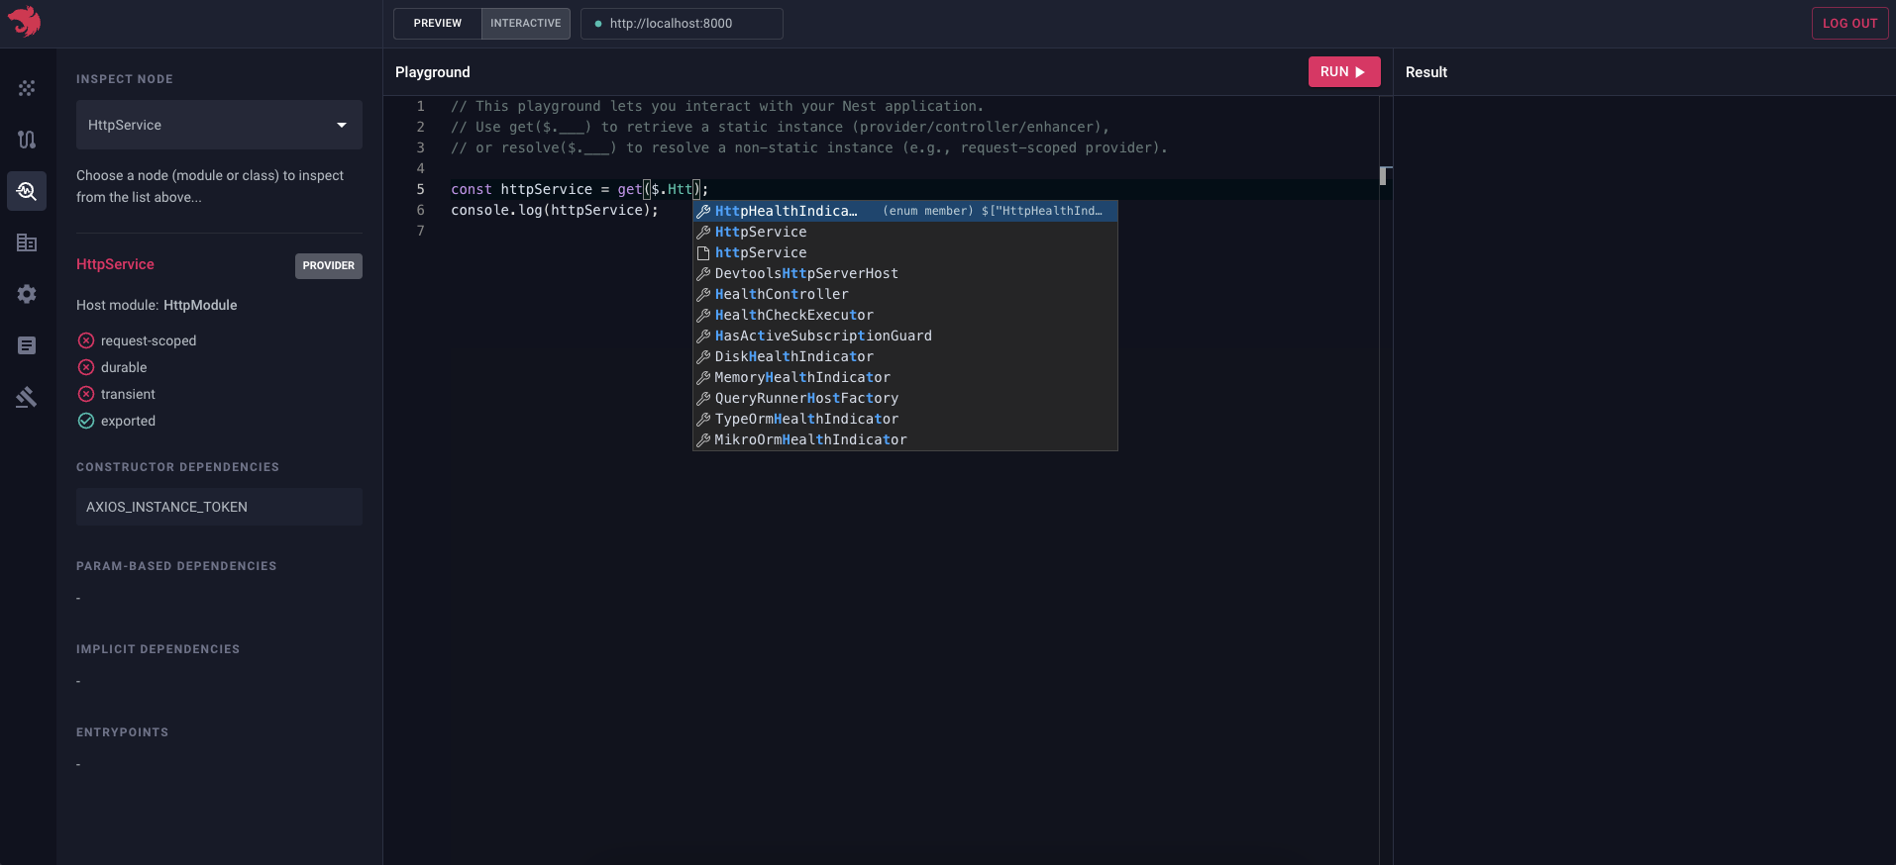Viewport: 1896px width, 865px height.
Task: Select HealthController in the autocomplete list
Action: pos(782,294)
